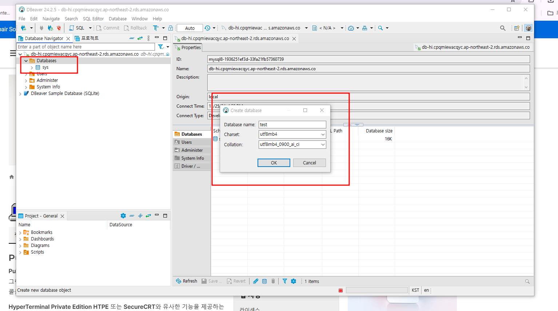Click the network/driver tools icon in the toolbar
Screen dimensions: 558x311
pyautogui.click(x=365, y=28)
